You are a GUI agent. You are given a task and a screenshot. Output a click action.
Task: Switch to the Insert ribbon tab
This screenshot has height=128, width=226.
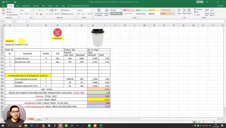click(x=17, y=6)
